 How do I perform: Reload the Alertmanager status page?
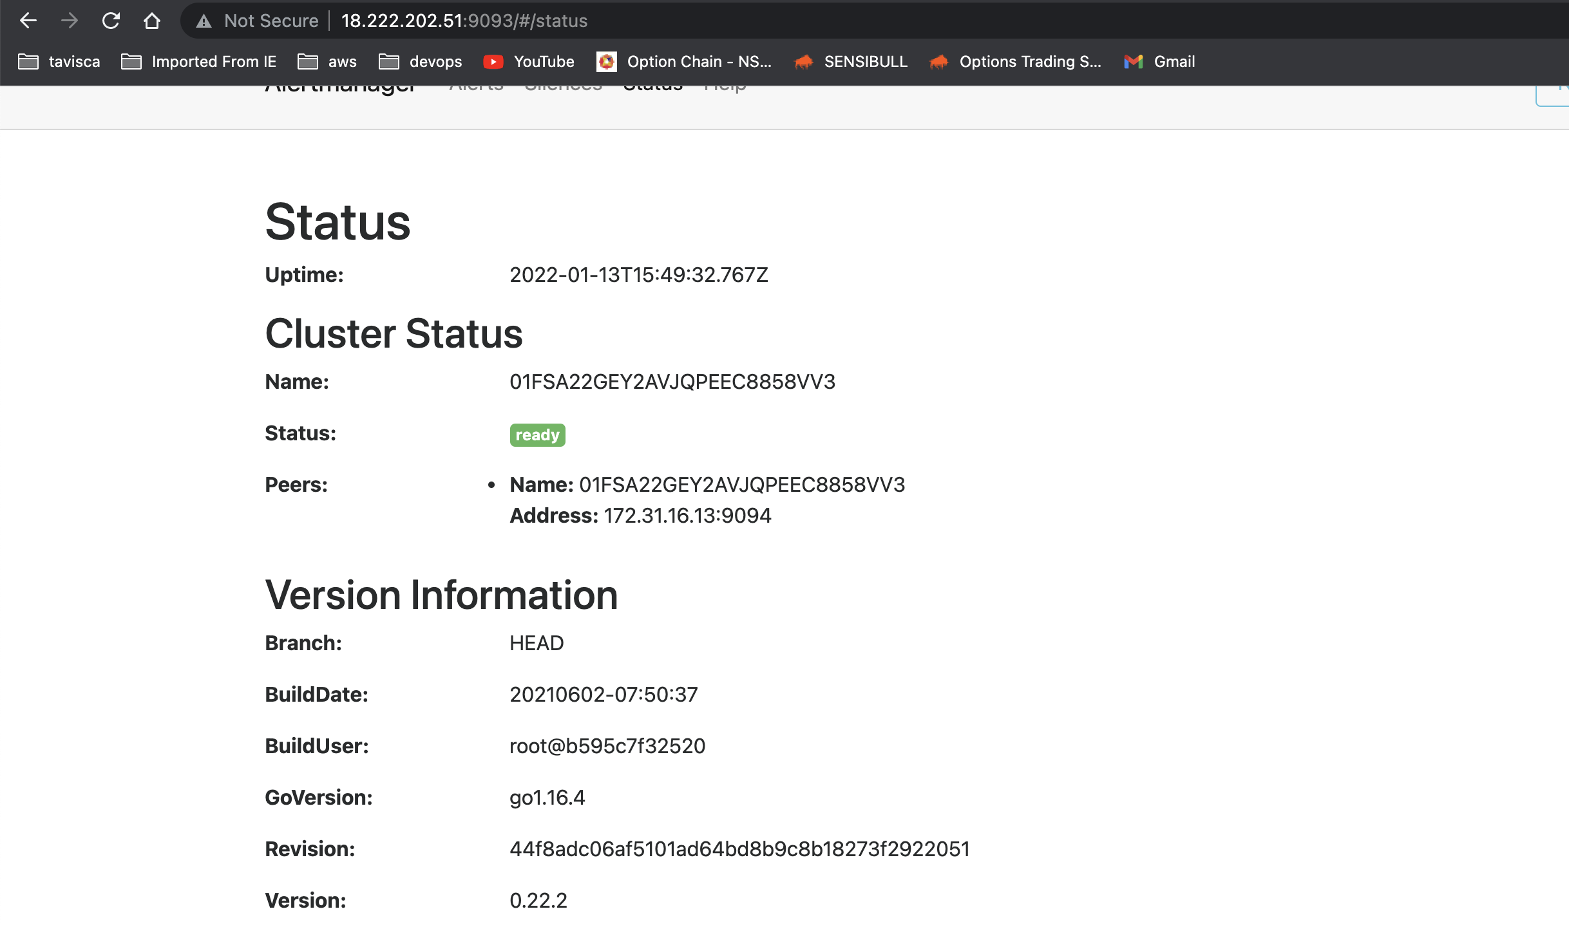tap(111, 21)
